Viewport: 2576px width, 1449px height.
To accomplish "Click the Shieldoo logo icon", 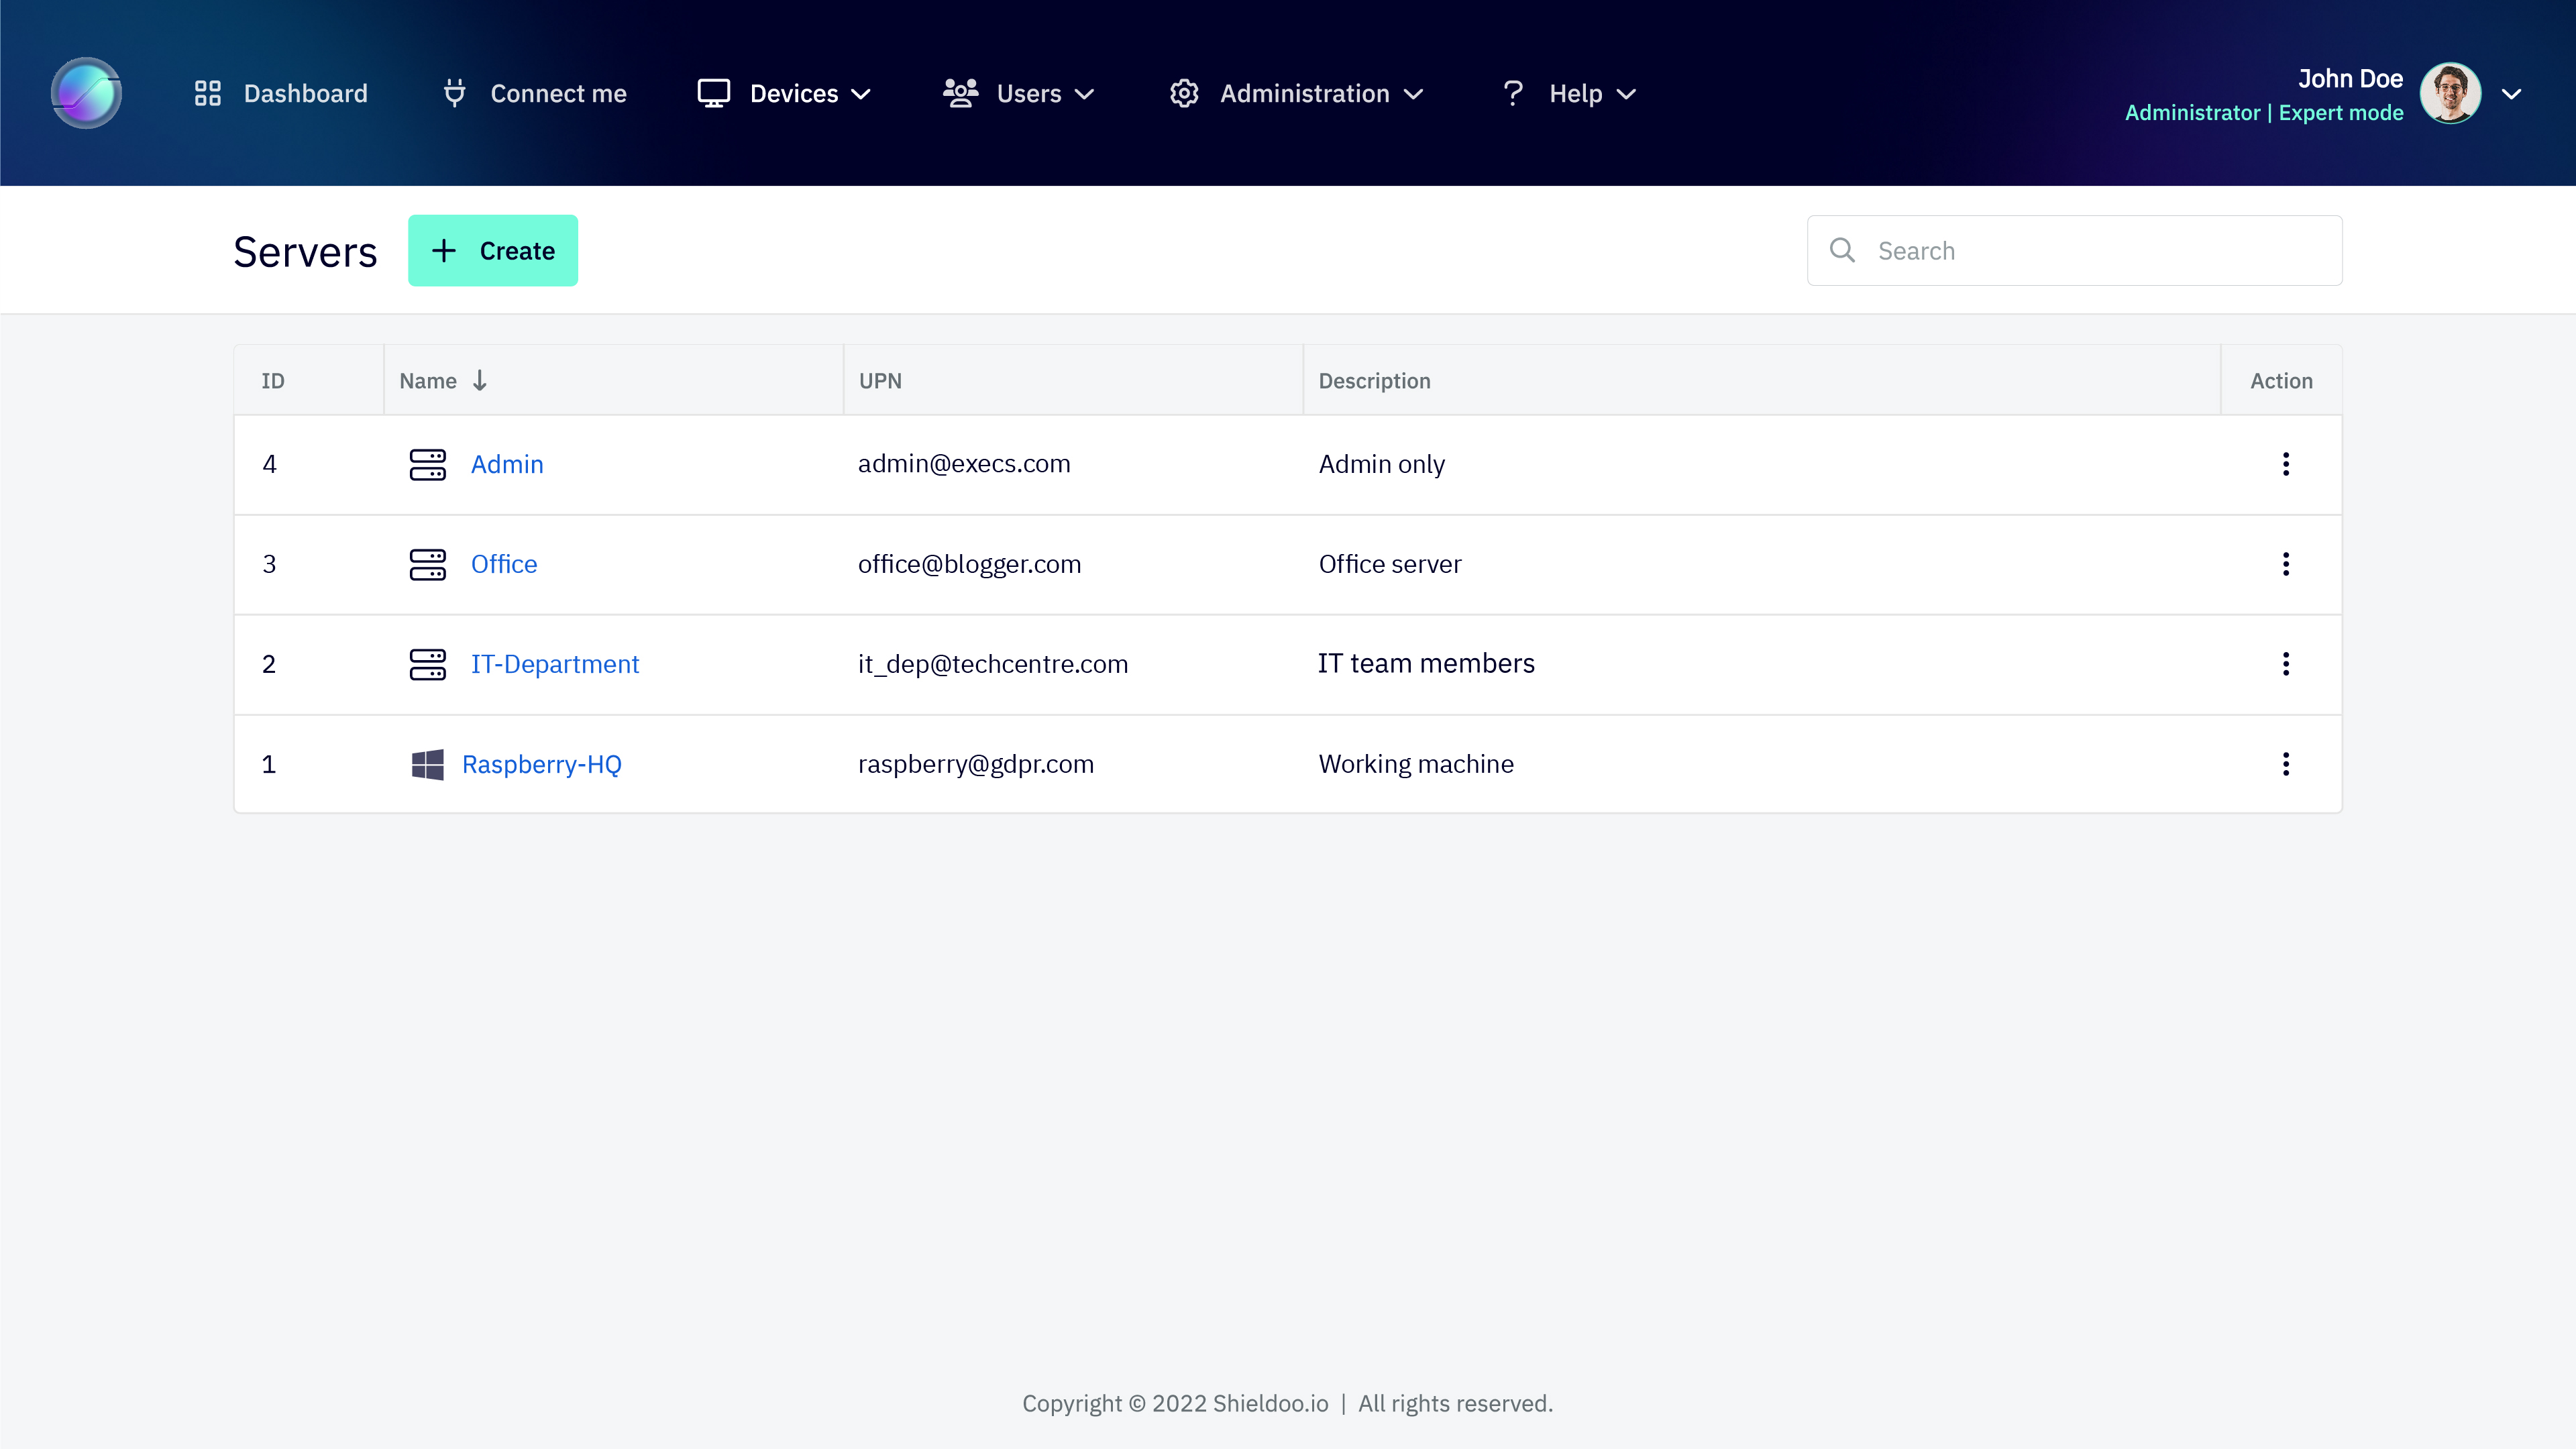I will pyautogui.click(x=85, y=92).
